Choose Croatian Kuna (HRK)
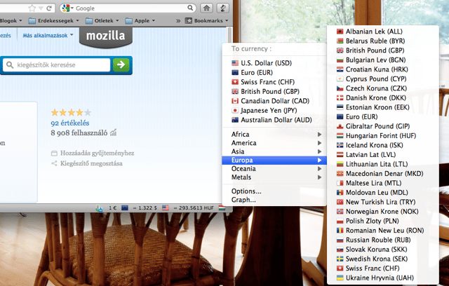The height and width of the screenshot is (286, 449). 382,69
